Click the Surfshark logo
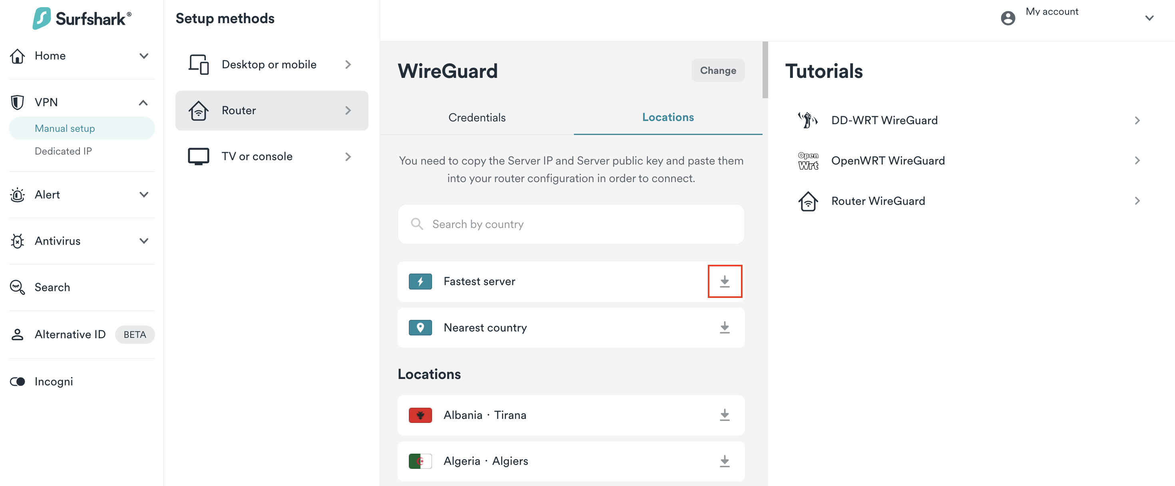The width and height of the screenshot is (1175, 486). (82, 18)
